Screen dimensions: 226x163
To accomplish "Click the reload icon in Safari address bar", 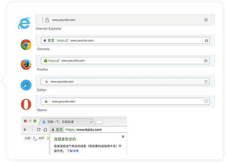I will click(x=206, y=82).
